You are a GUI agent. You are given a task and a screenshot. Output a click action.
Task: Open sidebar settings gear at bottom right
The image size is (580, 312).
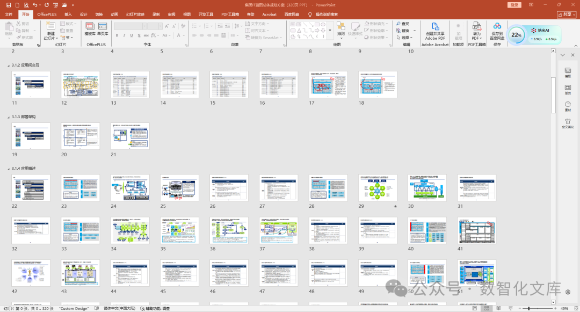click(568, 292)
